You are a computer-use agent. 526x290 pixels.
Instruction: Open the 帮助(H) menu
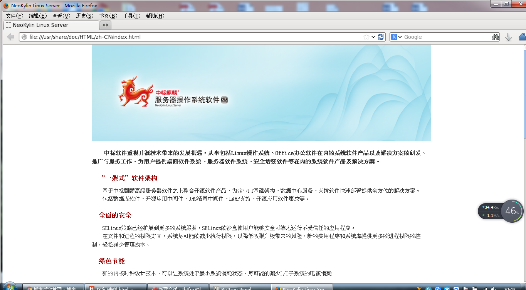click(x=155, y=16)
